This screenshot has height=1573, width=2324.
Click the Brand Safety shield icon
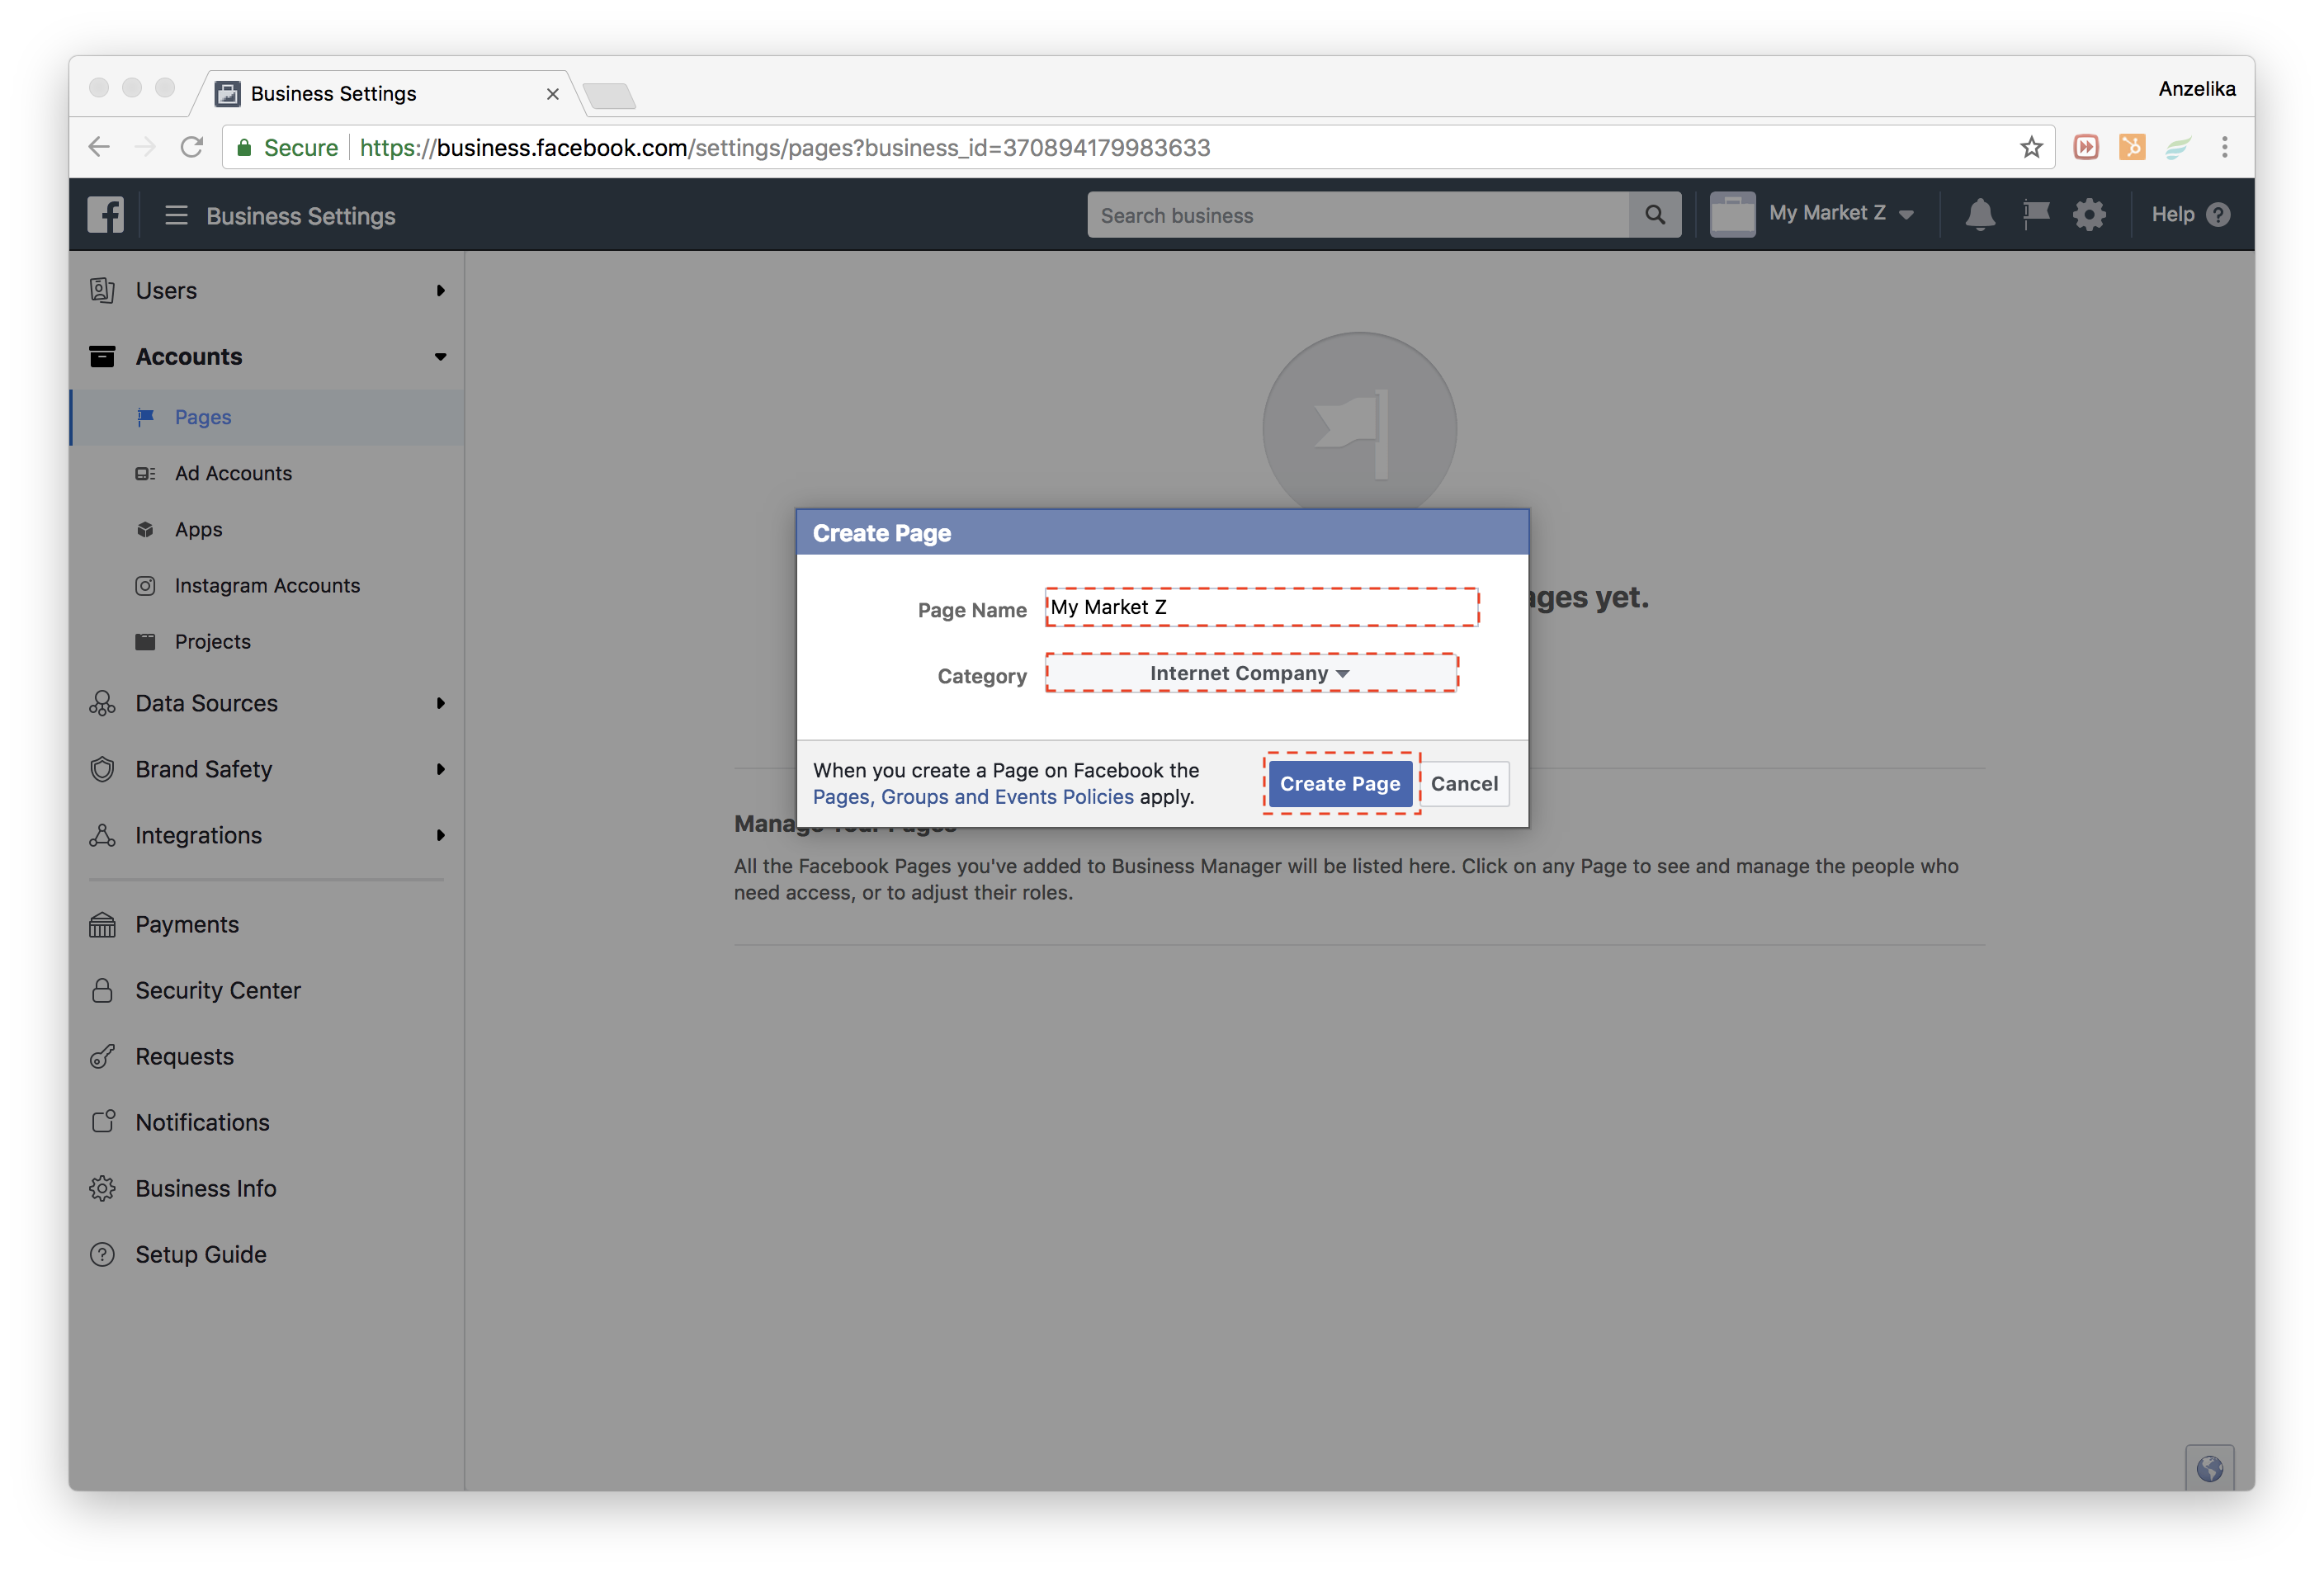tap(102, 769)
